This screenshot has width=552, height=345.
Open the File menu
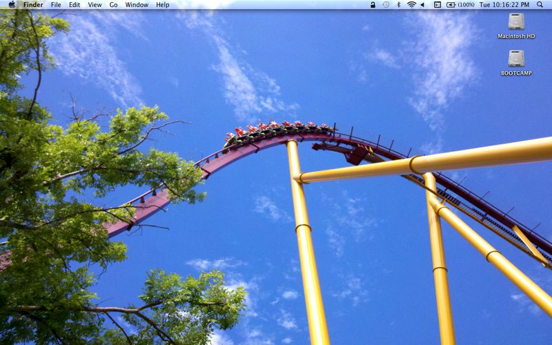point(56,5)
